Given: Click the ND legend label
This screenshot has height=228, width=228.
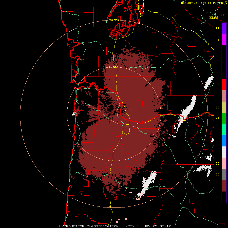Looking at the screenshot, I should point(217,197).
